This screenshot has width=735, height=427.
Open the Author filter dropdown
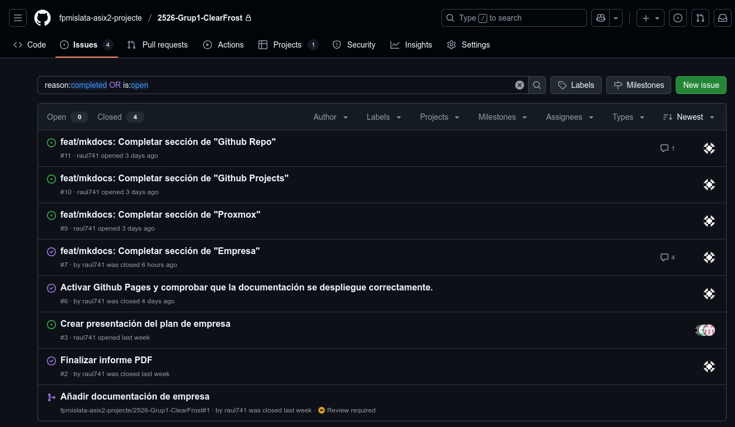pyautogui.click(x=330, y=117)
